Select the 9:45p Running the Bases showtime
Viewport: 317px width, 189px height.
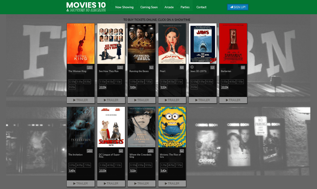tap(133, 87)
